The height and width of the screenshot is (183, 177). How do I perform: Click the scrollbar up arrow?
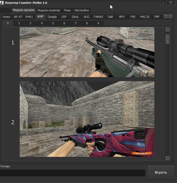(x=168, y=30)
